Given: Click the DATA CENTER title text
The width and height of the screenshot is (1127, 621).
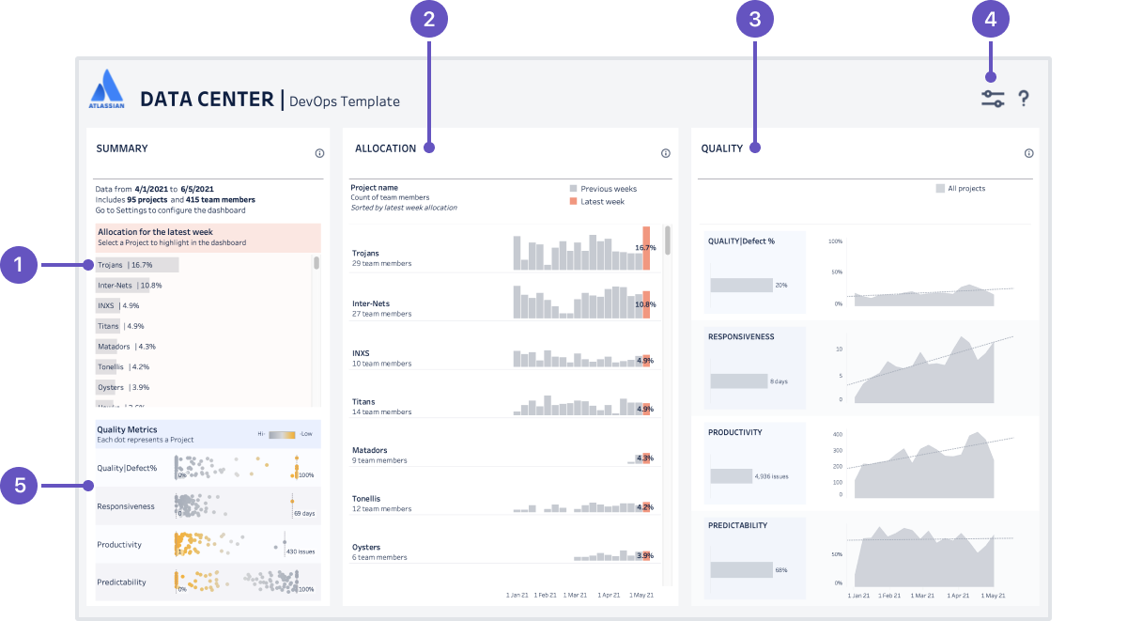Looking at the screenshot, I should point(207,100).
